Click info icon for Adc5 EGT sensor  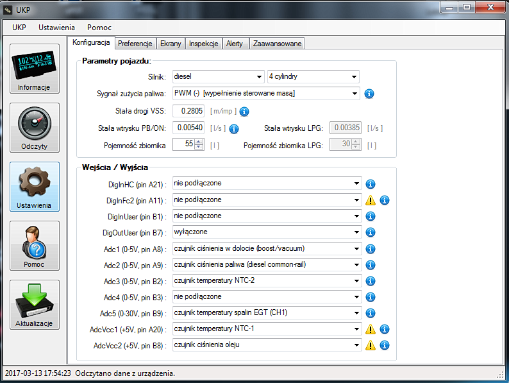tap(369, 313)
